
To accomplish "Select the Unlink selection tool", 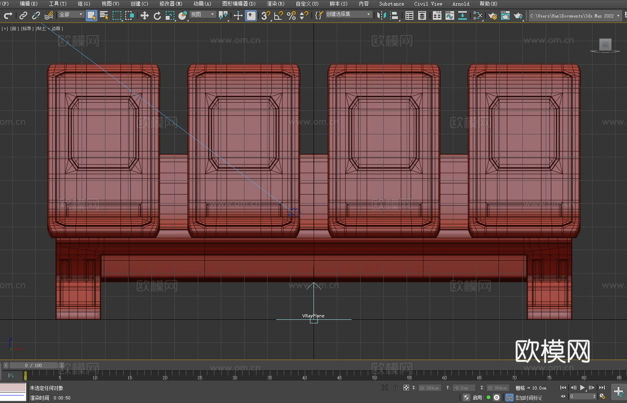I will (36, 15).
